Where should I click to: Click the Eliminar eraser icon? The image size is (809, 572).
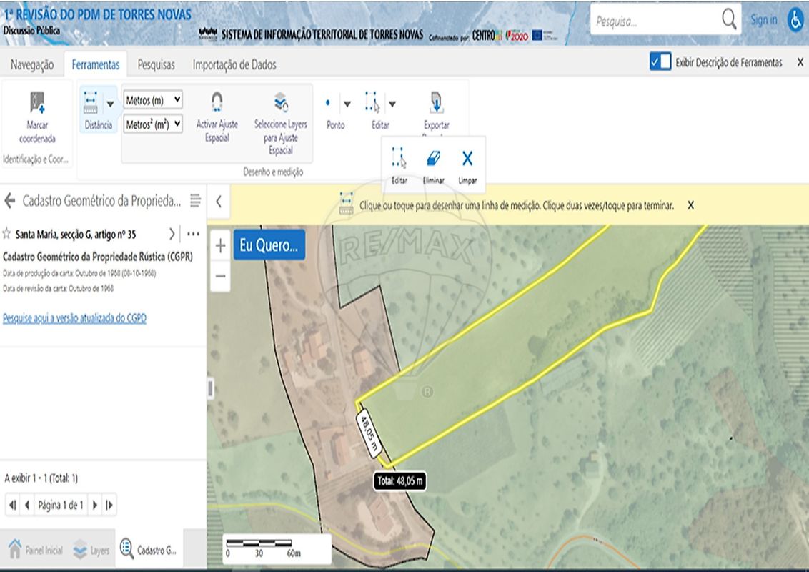pyautogui.click(x=434, y=158)
